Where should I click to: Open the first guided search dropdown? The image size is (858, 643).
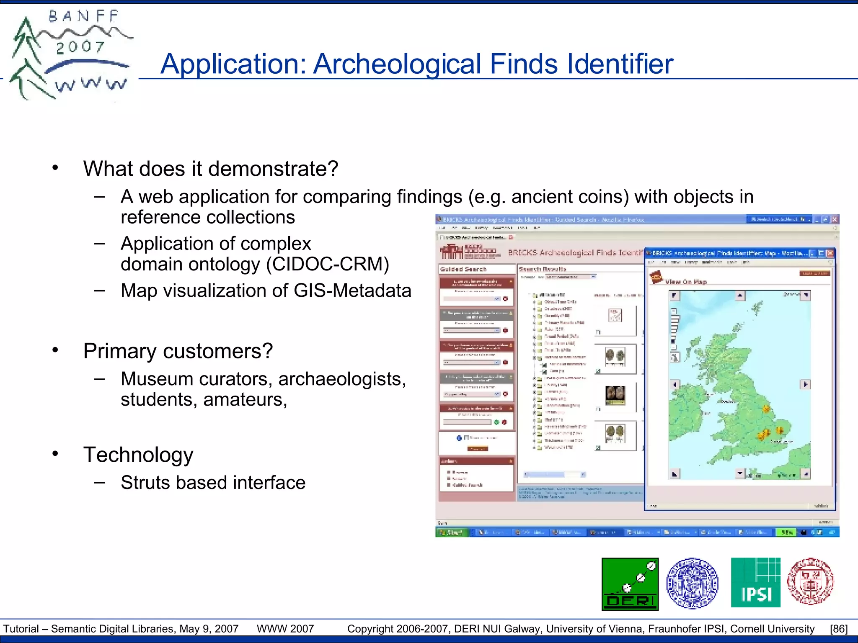(x=471, y=299)
